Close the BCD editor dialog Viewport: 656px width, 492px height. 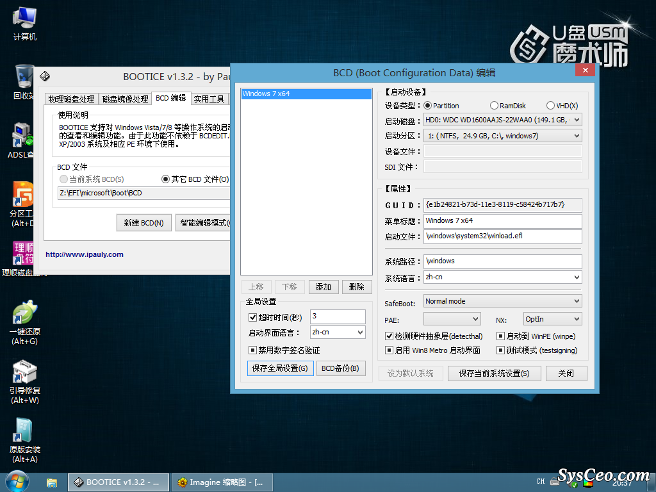coord(586,70)
